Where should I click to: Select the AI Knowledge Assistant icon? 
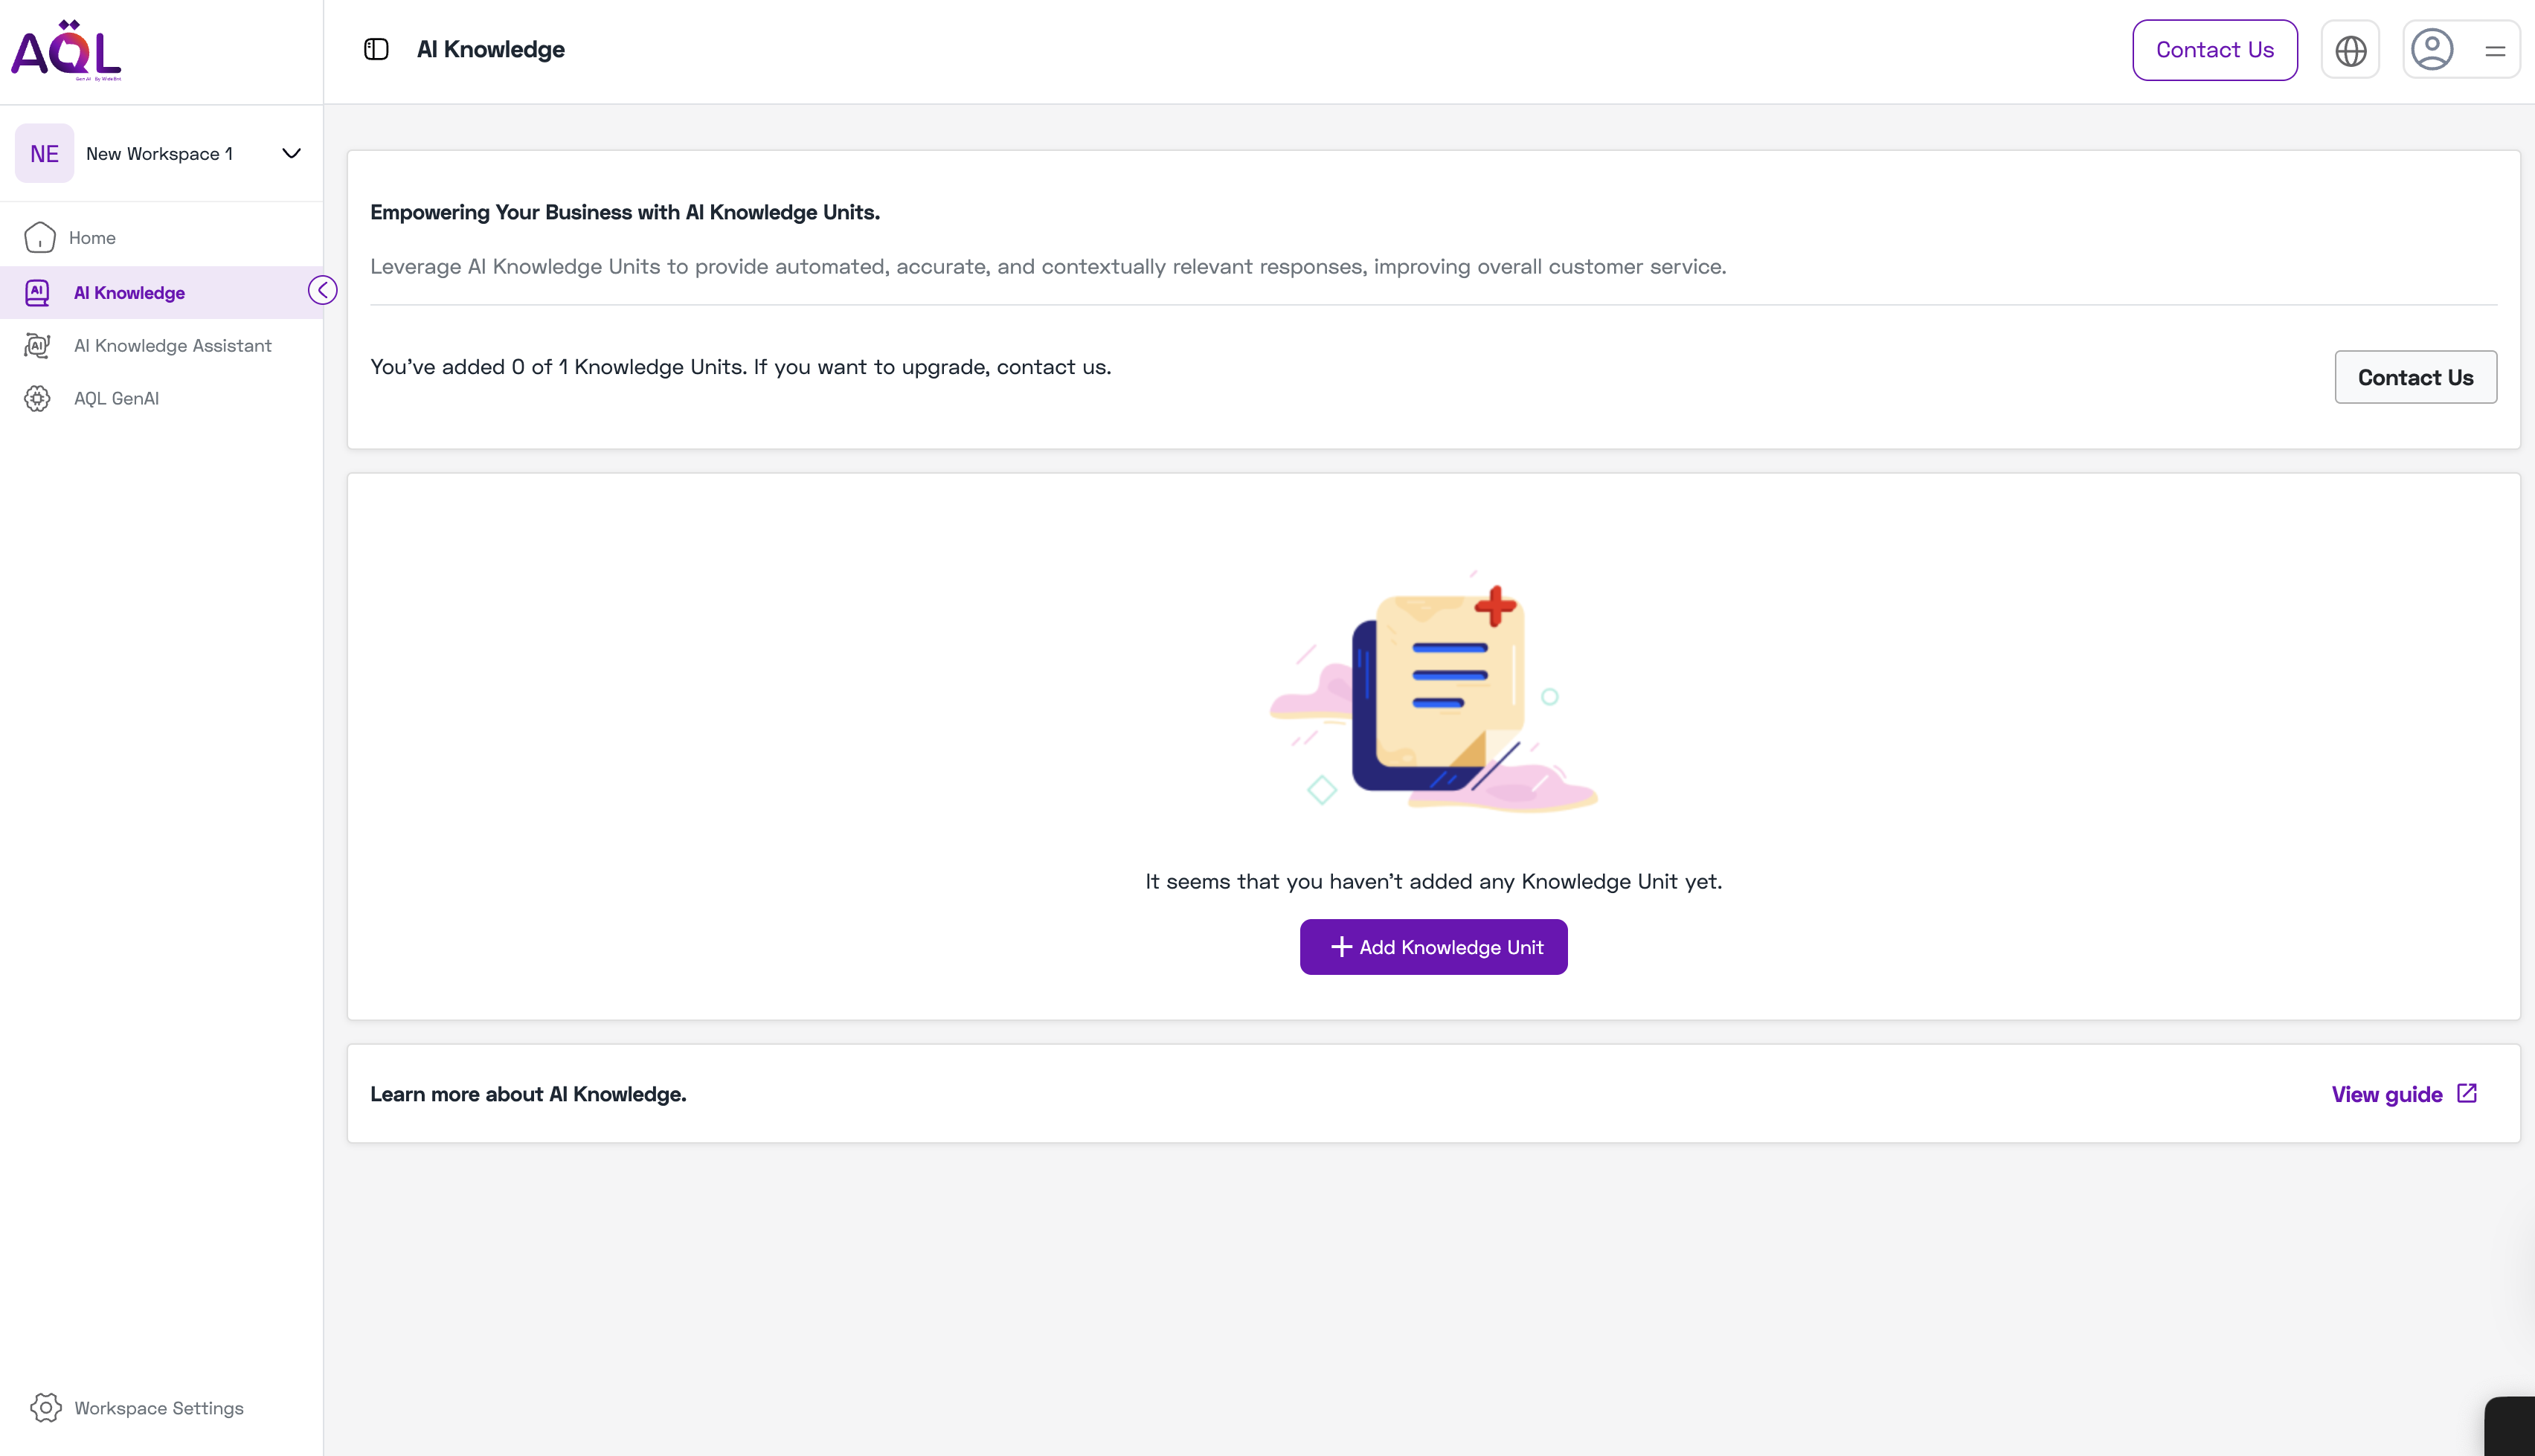pyautogui.click(x=37, y=345)
